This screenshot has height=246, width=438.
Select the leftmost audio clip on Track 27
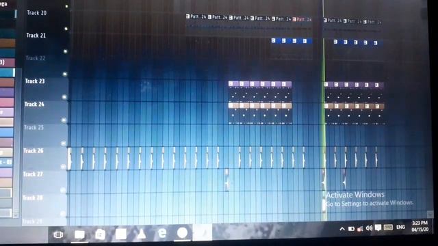coord(227,180)
